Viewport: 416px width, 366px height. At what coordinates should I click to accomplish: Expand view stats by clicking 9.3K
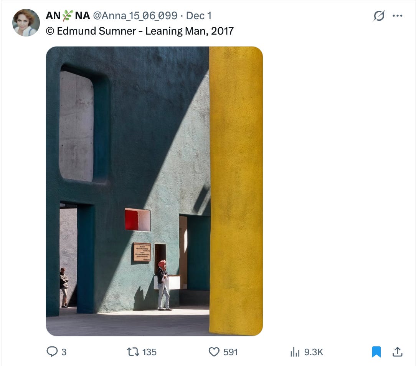point(314,352)
